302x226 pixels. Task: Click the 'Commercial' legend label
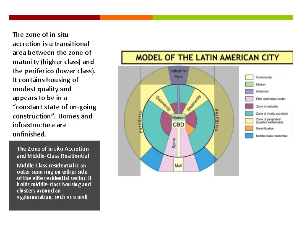pyautogui.click(x=264, y=77)
